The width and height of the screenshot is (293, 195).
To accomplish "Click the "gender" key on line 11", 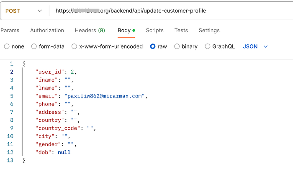I will click(x=48, y=144).
